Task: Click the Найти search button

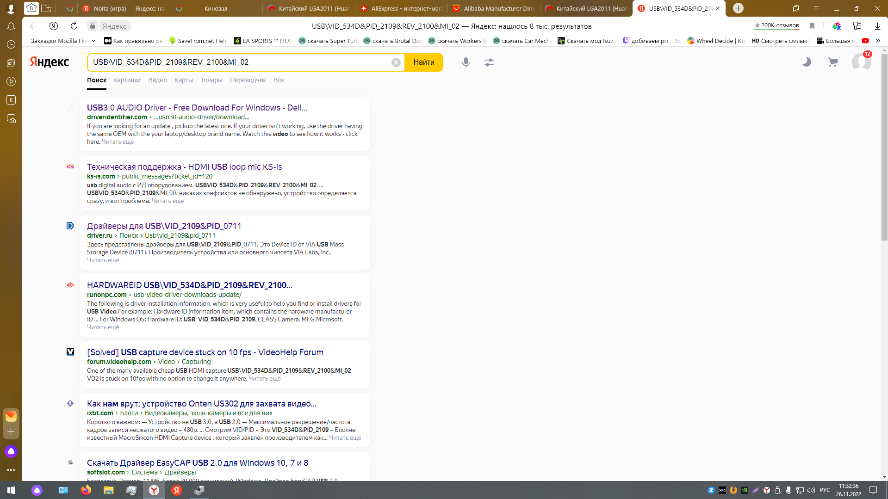Action: pos(424,62)
